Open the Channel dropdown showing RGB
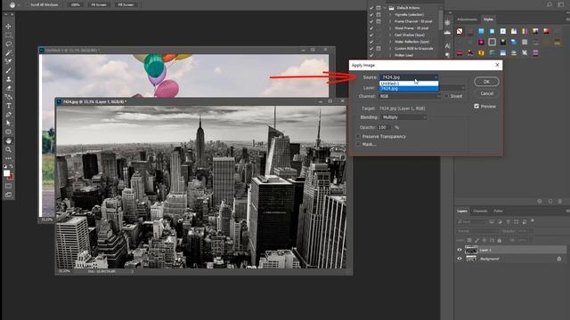 (410, 96)
